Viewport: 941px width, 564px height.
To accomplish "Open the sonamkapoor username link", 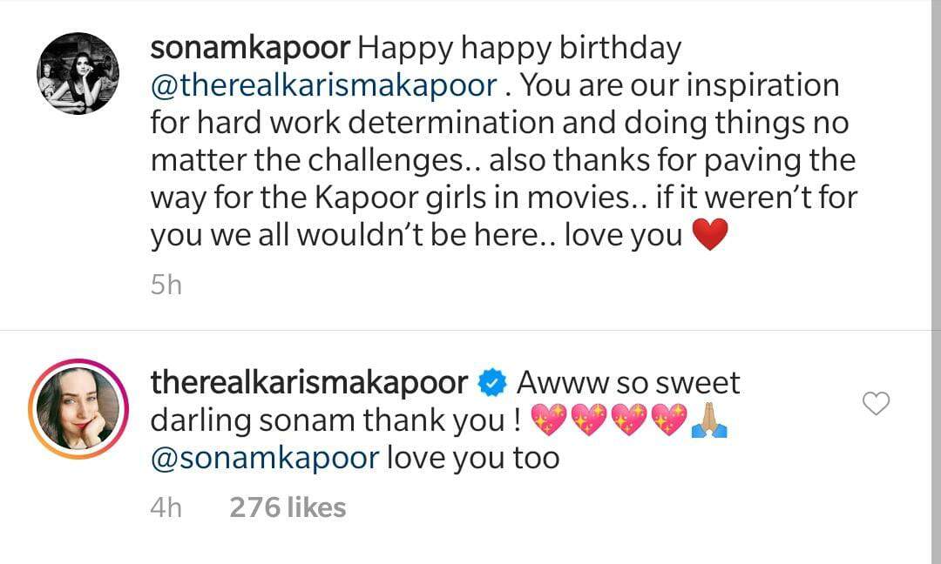I will [250, 48].
